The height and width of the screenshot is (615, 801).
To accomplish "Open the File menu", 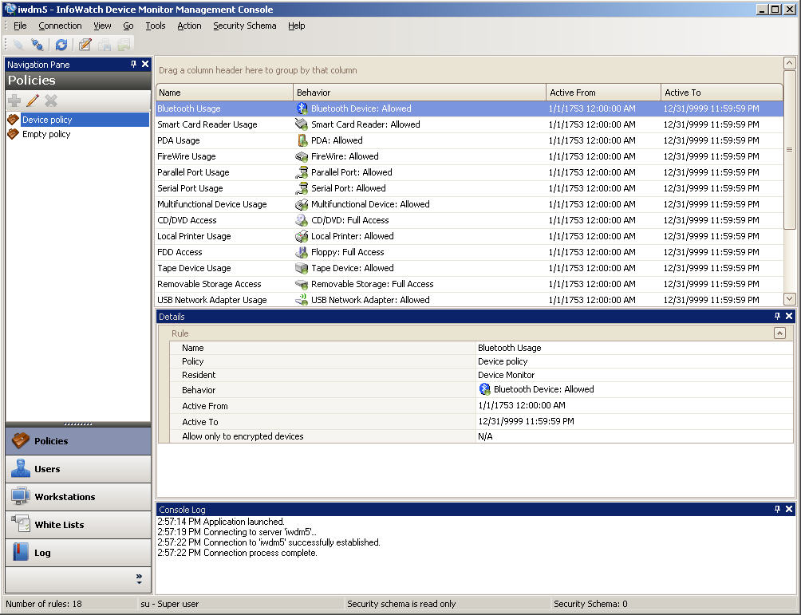I will [20, 26].
